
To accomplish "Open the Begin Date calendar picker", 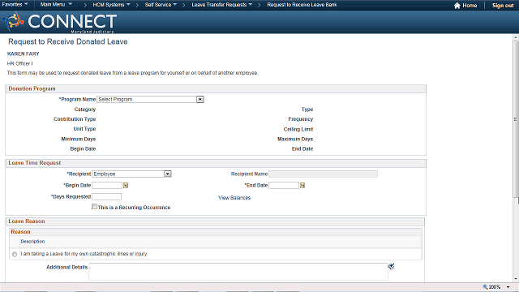I will [x=126, y=186].
